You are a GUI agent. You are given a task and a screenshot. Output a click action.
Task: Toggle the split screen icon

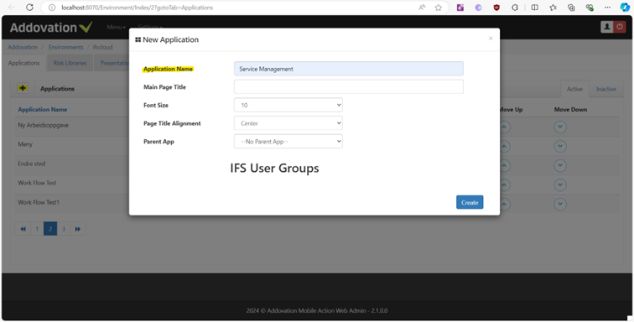[x=534, y=8]
